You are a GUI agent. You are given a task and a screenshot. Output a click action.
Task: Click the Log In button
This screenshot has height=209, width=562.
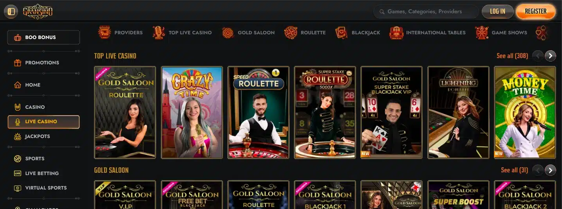[497, 11]
